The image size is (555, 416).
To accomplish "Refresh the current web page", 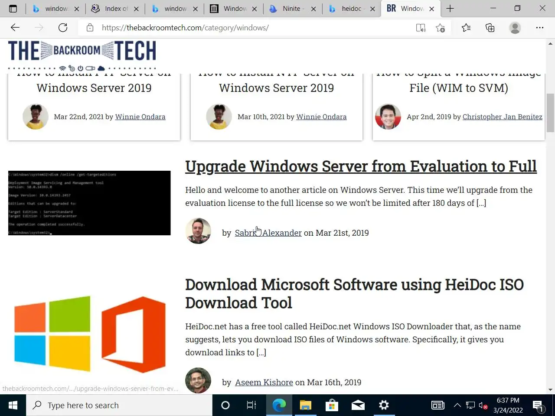I will tap(63, 28).
